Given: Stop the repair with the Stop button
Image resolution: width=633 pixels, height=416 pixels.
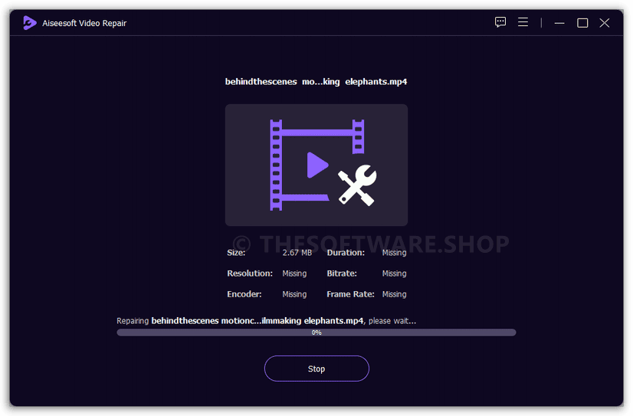Looking at the screenshot, I should [316, 369].
